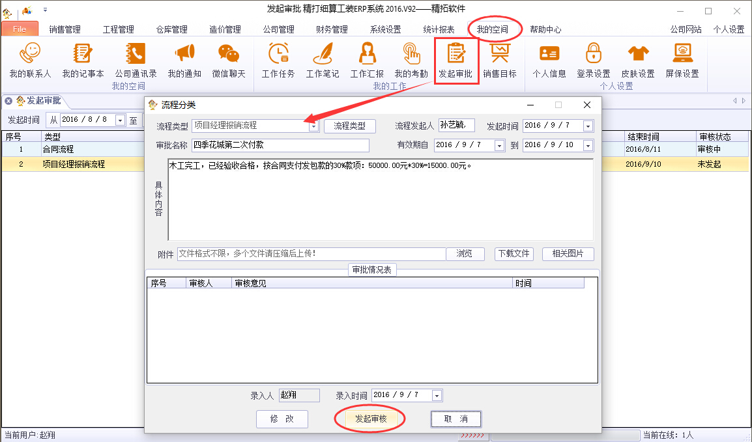Image resolution: width=752 pixels, height=442 pixels.
Task: Open 我的记事本 notebook icon
Action: [x=83, y=53]
